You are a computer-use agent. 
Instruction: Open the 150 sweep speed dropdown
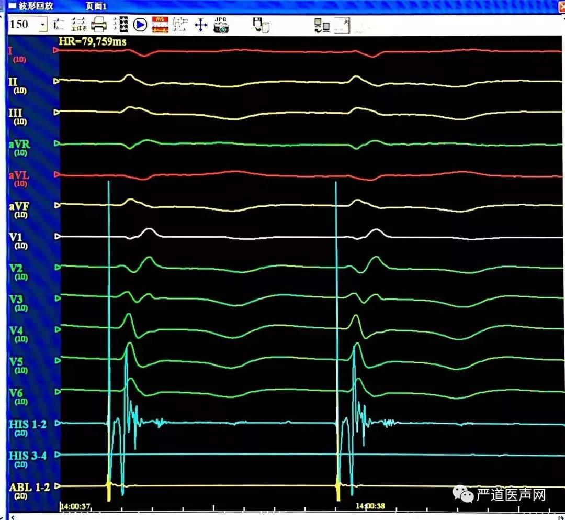pyautogui.click(x=43, y=25)
